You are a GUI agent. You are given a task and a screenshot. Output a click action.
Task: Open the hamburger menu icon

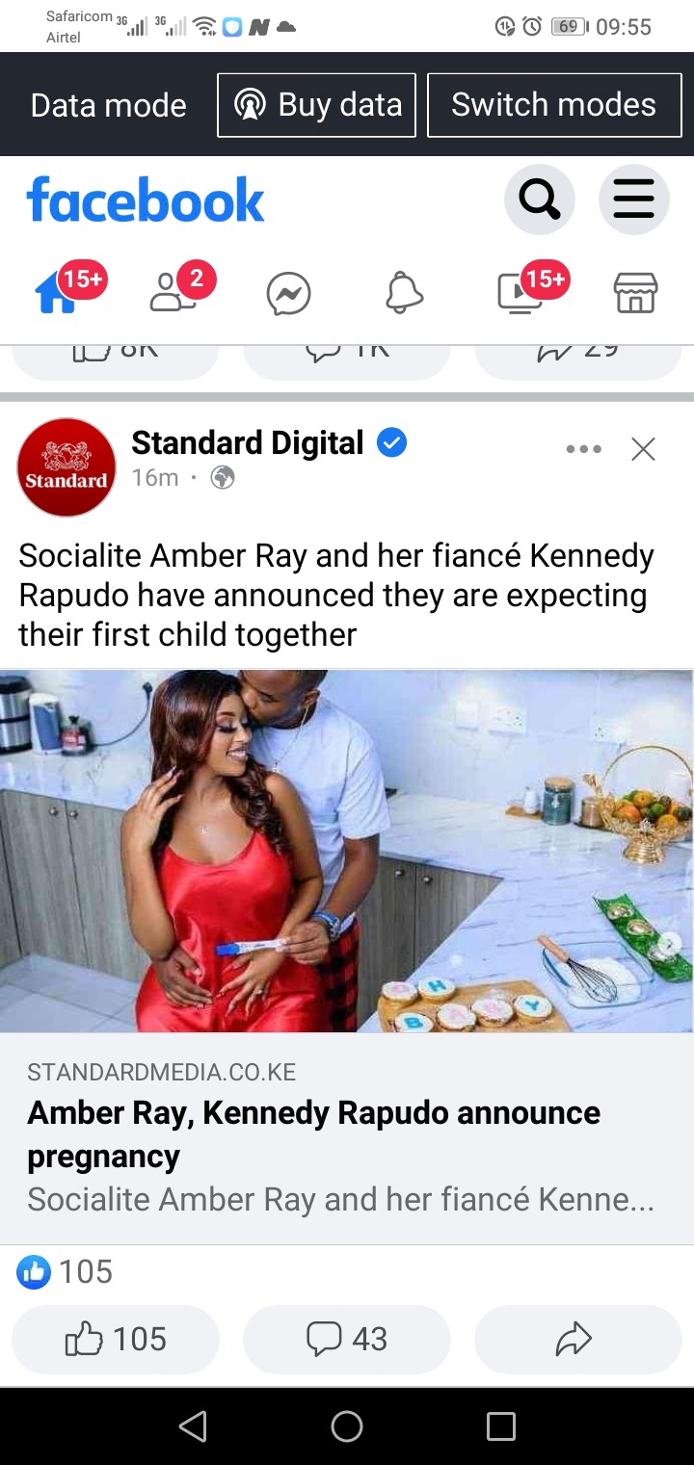[633, 200]
